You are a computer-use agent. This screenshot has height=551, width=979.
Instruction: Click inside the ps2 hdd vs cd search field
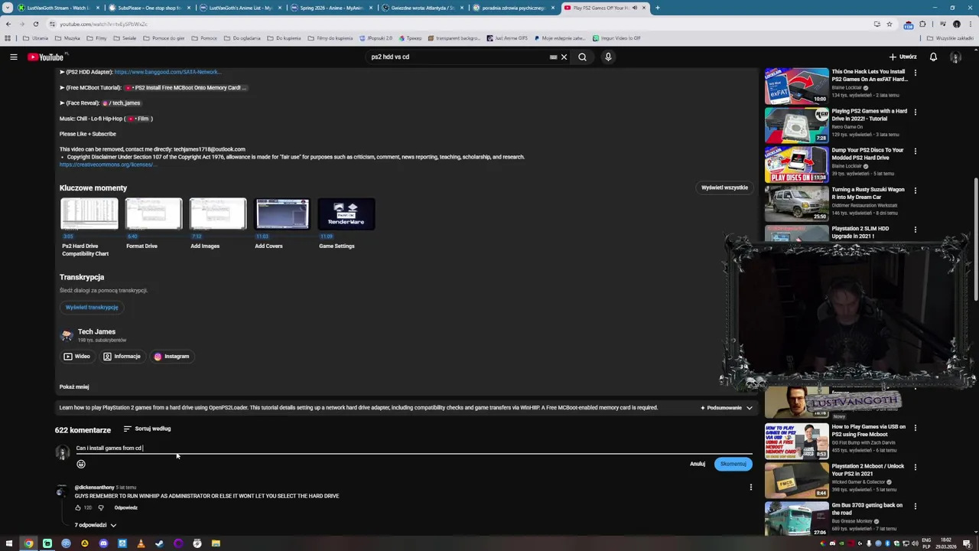[x=459, y=57]
